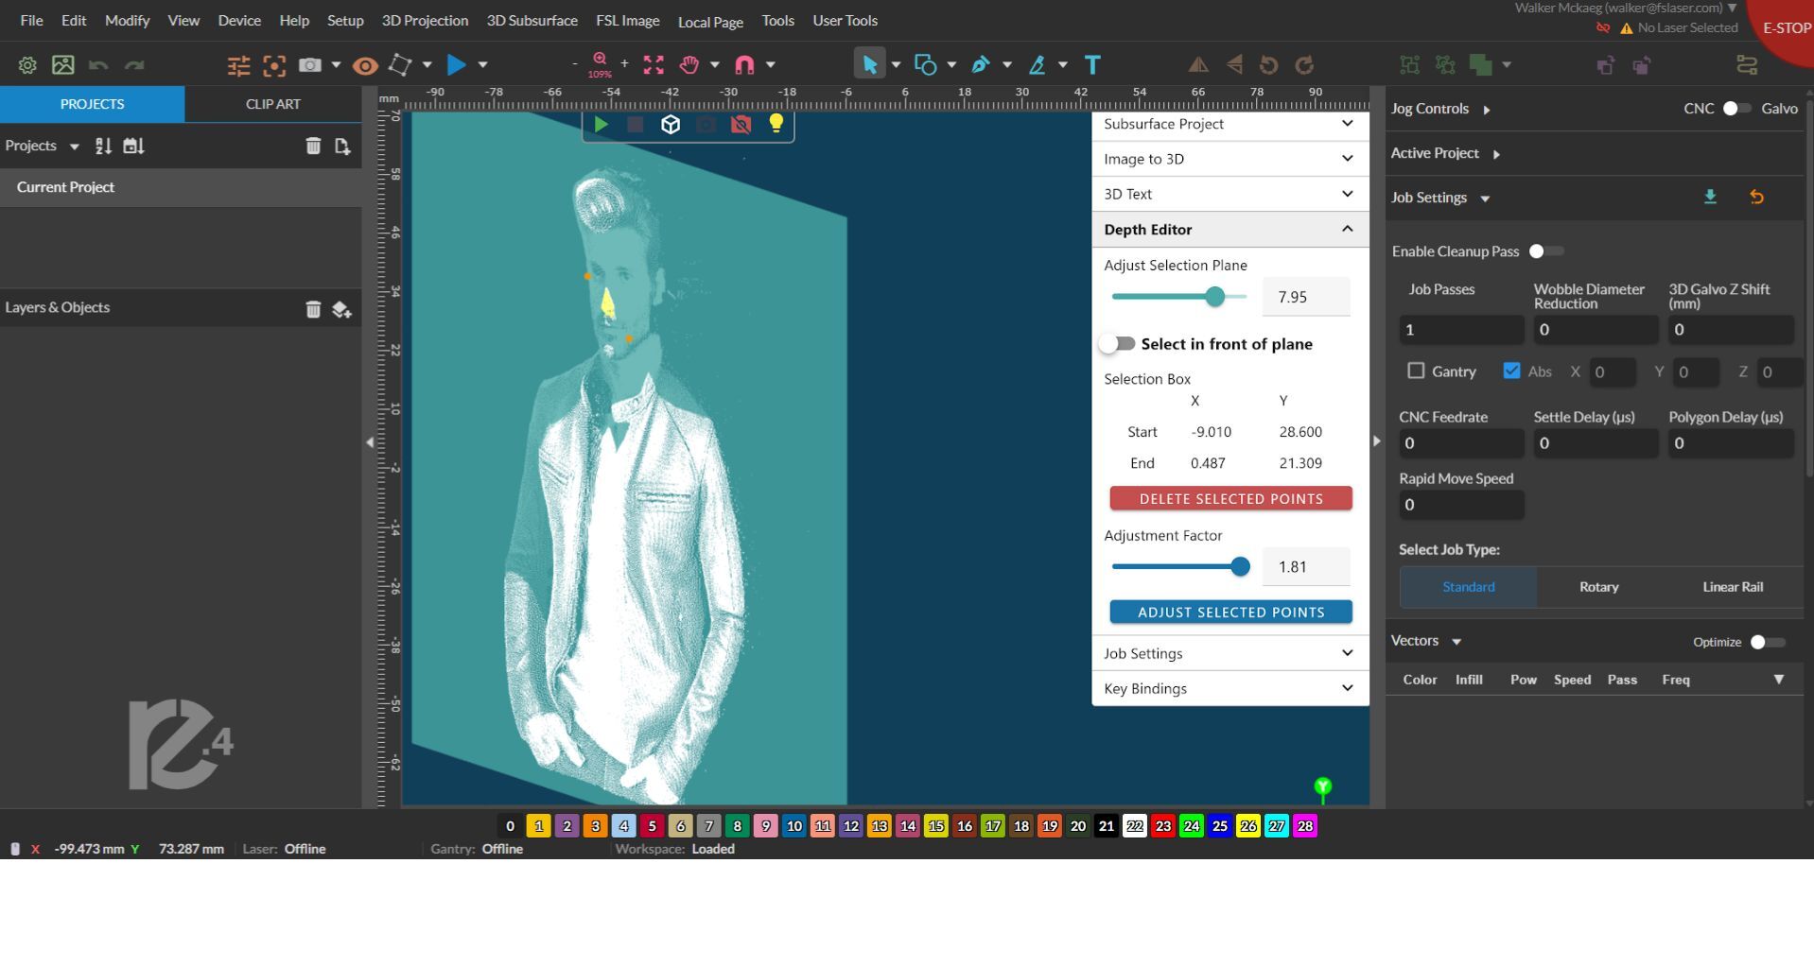This screenshot has width=1814, height=967.
Task: Expand the Image to 3D panel
Action: coord(1347,159)
